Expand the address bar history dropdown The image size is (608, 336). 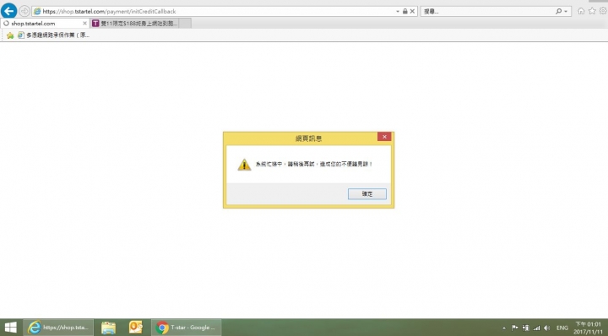(x=398, y=12)
